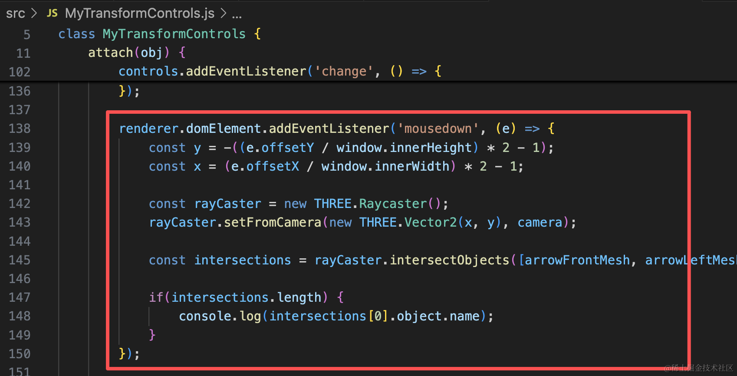Click the JS file icon in breadcrumb
Image resolution: width=737 pixels, height=376 pixels.
pyautogui.click(x=52, y=13)
